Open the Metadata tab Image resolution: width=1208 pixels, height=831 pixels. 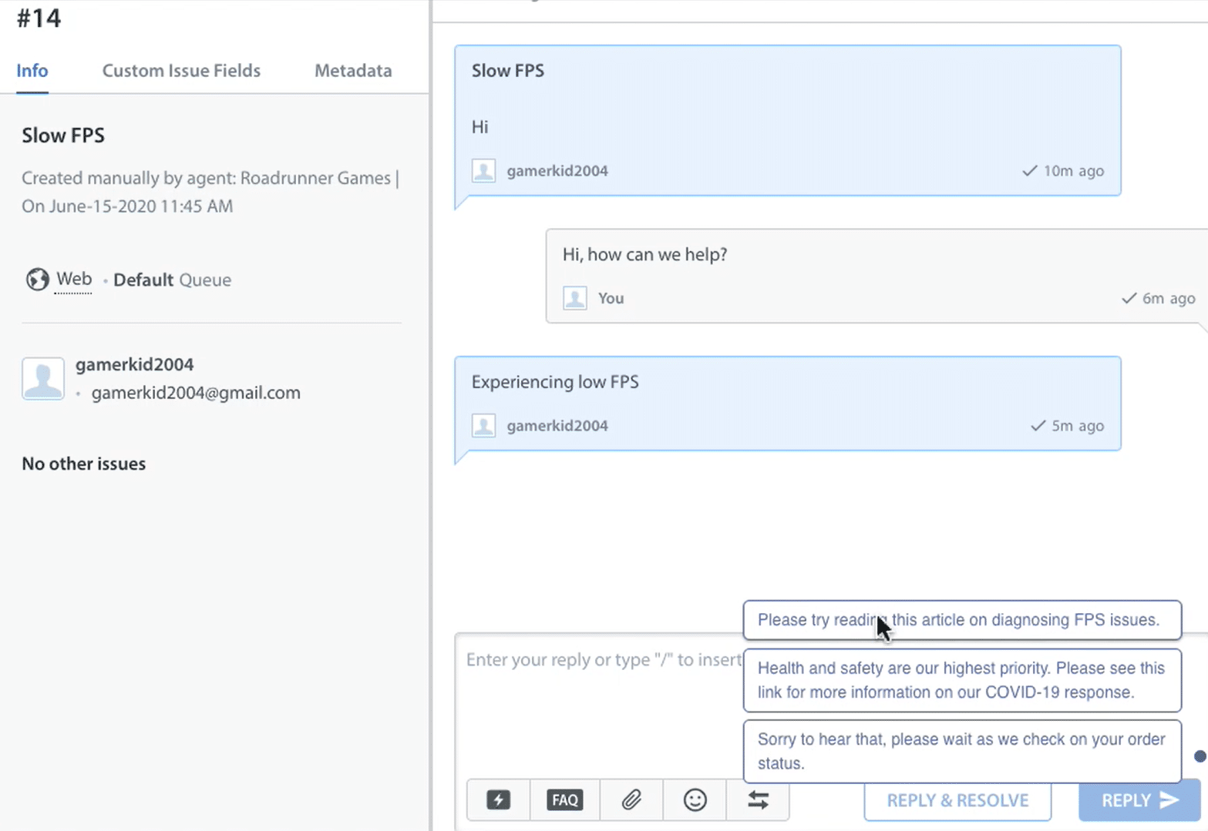pos(353,70)
